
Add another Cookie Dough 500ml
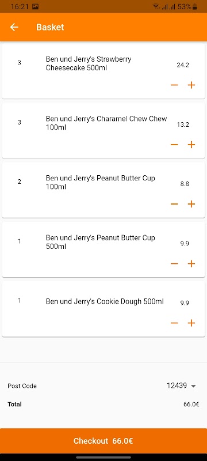click(x=191, y=323)
